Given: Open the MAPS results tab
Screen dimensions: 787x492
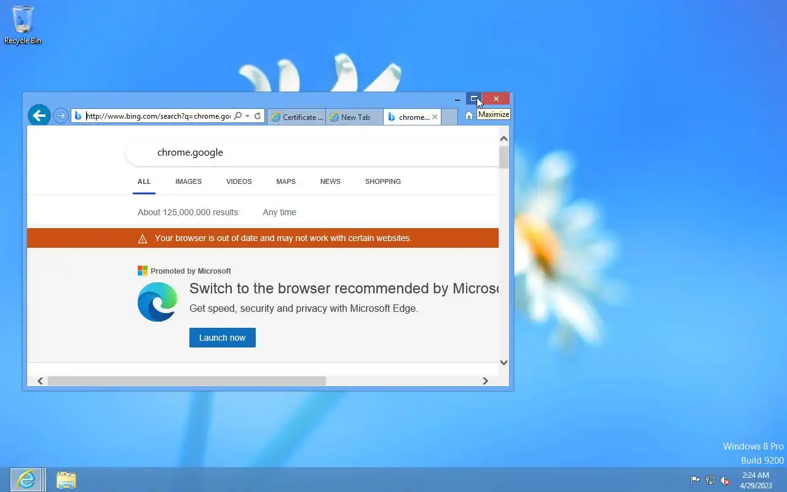Looking at the screenshot, I should point(286,181).
